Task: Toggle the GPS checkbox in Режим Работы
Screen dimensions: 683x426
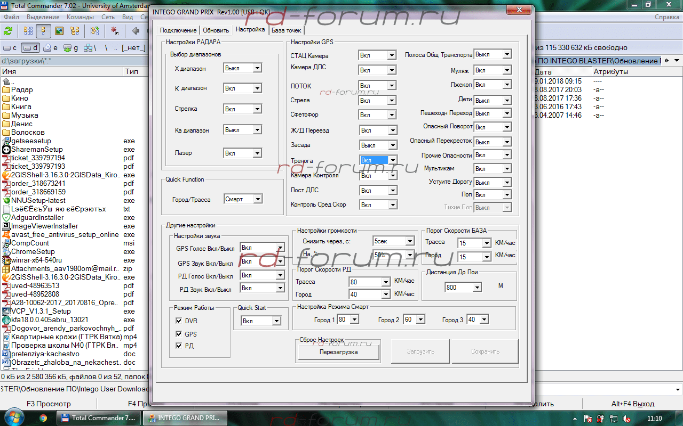Action: tap(179, 334)
